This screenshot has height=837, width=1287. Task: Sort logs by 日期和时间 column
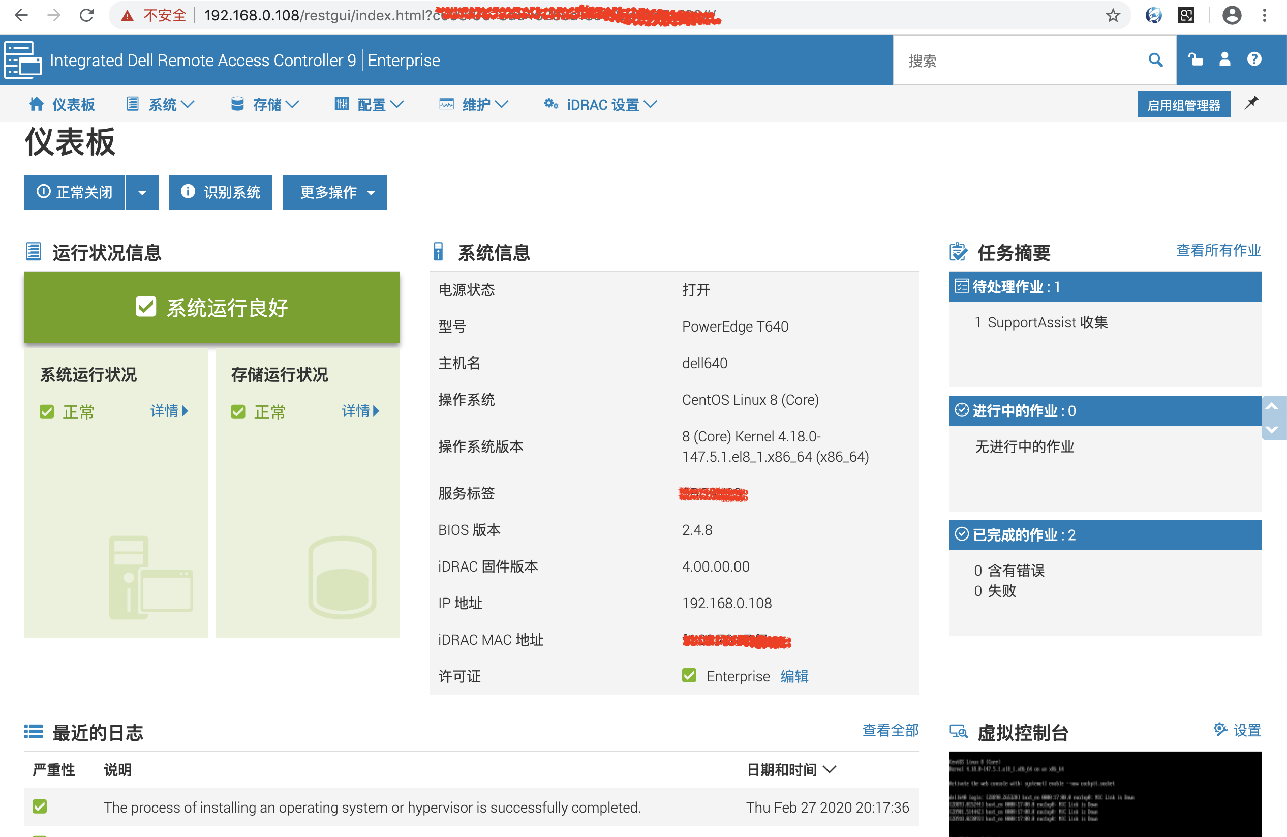(x=791, y=769)
